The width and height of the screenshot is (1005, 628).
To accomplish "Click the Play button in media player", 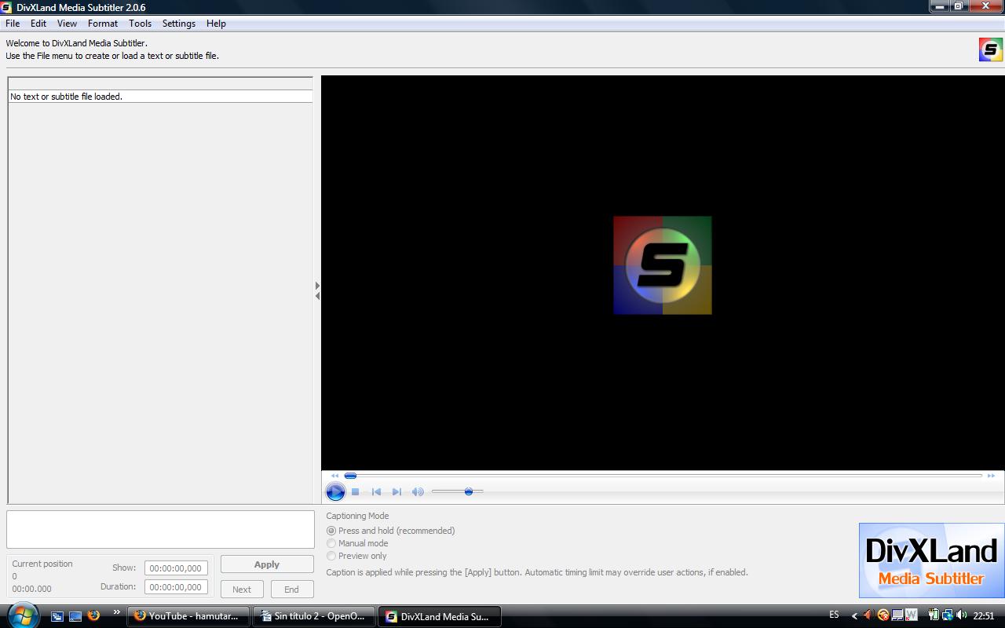I will tap(335, 491).
